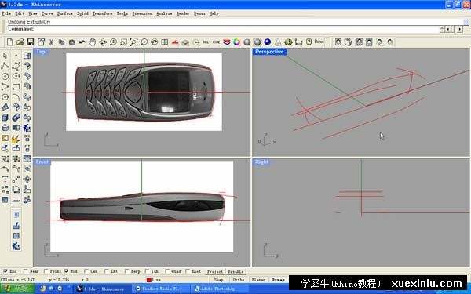Click the Front viewport title label

[x=42, y=162]
